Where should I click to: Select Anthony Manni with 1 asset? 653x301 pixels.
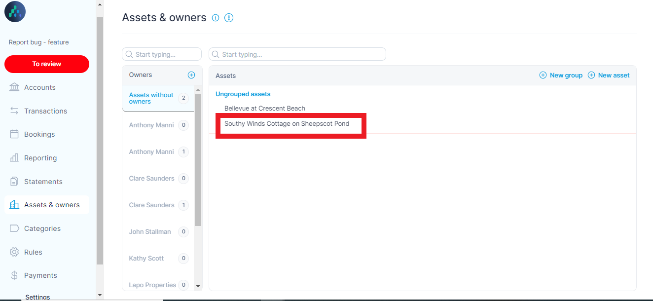pos(158,152)
